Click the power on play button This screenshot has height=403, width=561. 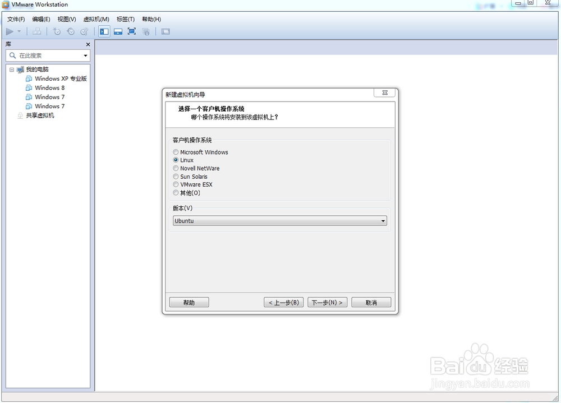[10, 31]
